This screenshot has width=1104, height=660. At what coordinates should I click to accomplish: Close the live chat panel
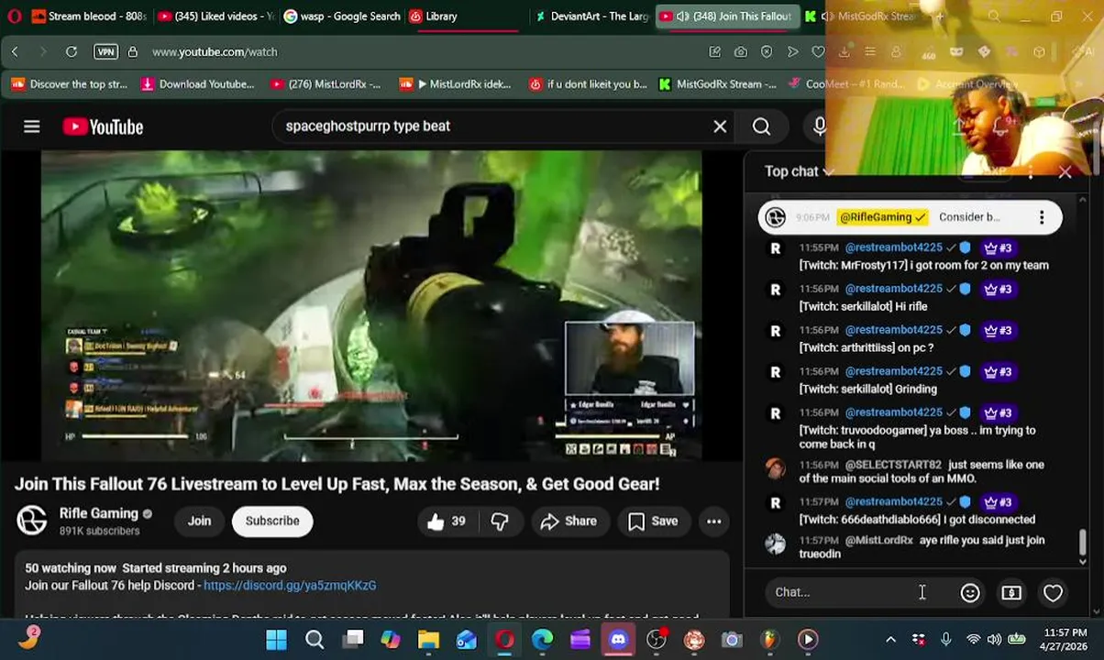coord(1065,171)
